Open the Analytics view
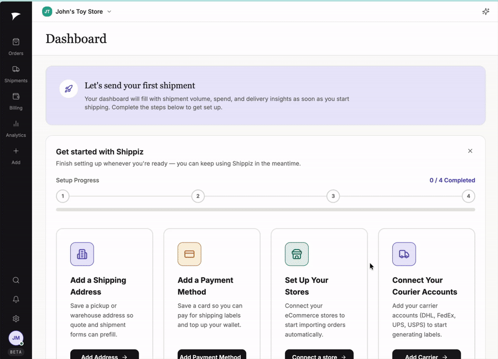 pos(16,129)
